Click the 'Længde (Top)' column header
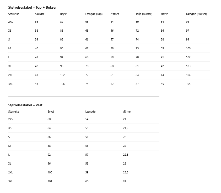 [x=94, y=14]
